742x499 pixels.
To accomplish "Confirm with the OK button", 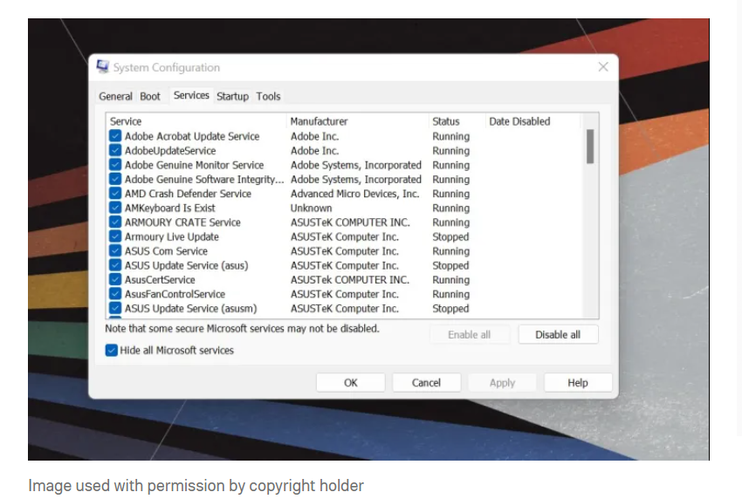I will pyautogui.click(x=351, y=383).
